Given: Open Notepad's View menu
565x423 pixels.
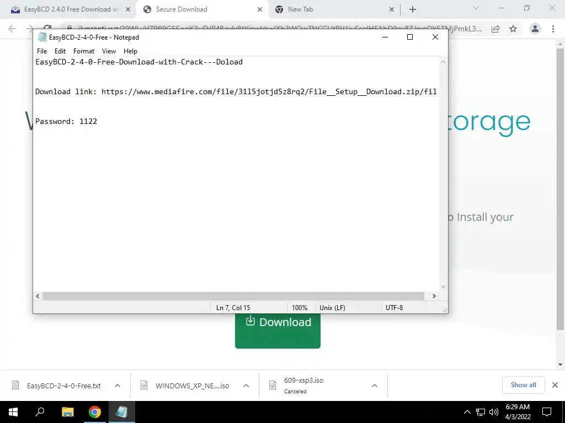Looking at the screenshot, I should point(109,51).
